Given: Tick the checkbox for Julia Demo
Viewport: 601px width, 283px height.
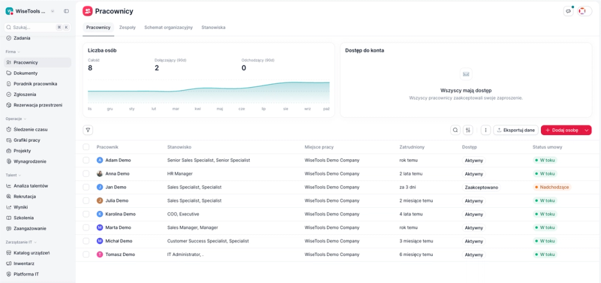Looking at the screenshot, I should click(86, 201).
